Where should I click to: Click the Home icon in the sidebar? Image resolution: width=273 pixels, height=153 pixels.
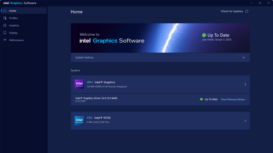(5, 11)
